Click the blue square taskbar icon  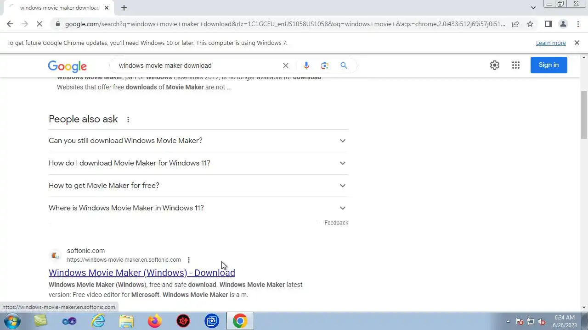[x=212, y=321]
